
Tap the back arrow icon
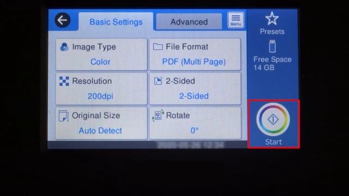63,20
